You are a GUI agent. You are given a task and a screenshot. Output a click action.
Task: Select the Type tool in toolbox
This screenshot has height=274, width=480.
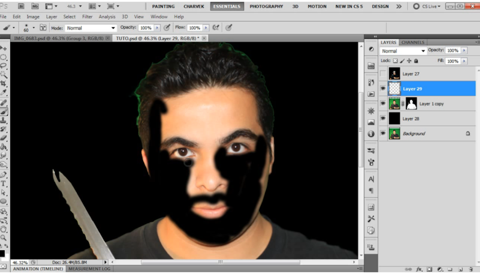pyautogui.click(x=4, y=183)
